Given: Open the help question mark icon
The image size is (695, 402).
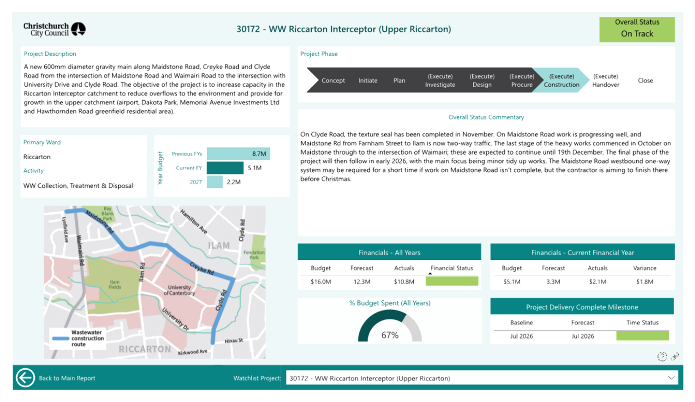Looking at the screenshot, I should pos(662,356).
